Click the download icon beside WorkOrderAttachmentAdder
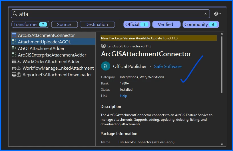 (19, 61)
